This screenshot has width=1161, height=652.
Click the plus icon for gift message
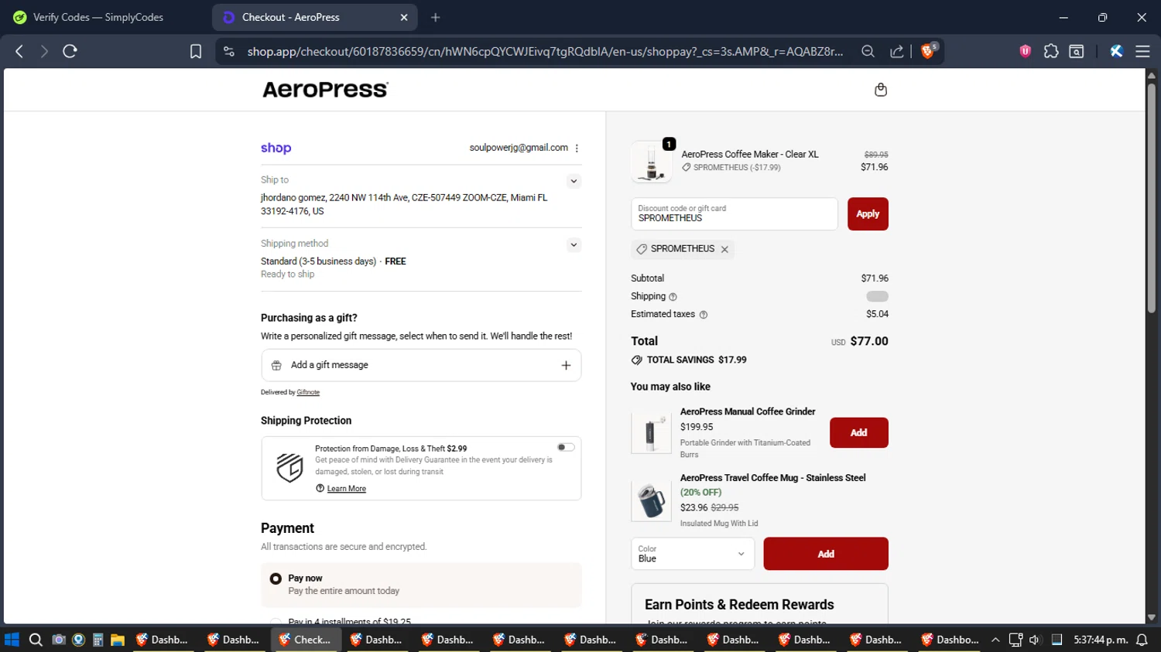point(566,365)
